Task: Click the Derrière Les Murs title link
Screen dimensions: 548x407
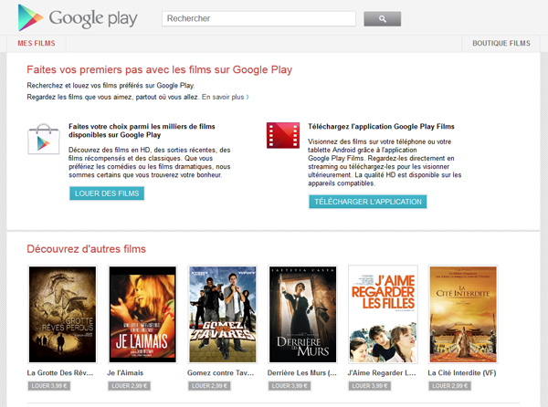Action: coord(302,373)
